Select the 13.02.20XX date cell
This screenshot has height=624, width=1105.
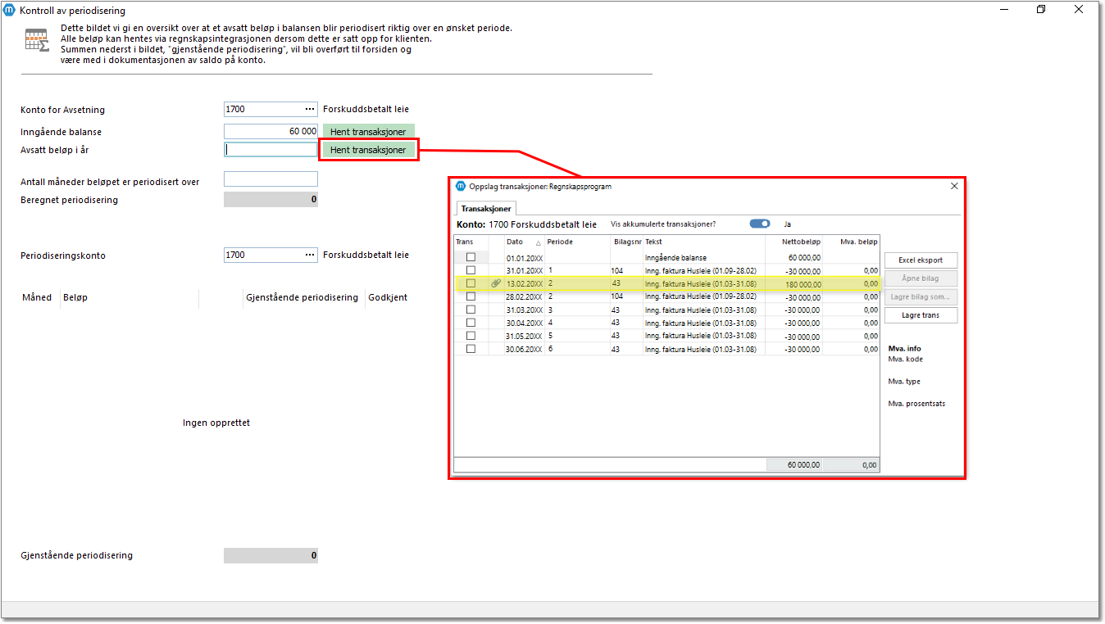(525, 283)
